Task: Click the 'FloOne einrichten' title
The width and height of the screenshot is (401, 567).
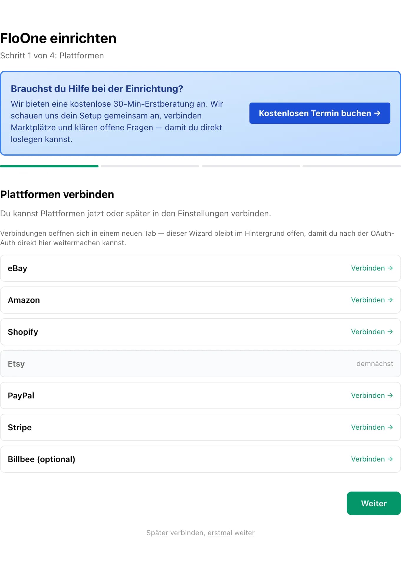Action: [58, 38]
